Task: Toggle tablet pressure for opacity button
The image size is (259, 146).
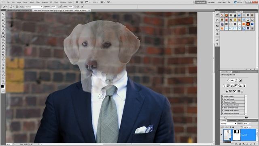Action: (61, 6)
